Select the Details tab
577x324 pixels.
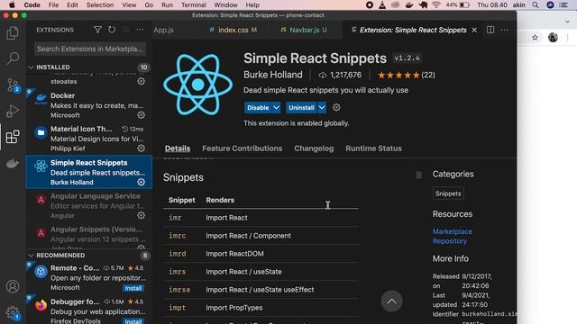pyautogui.click(x=178, y=148)
